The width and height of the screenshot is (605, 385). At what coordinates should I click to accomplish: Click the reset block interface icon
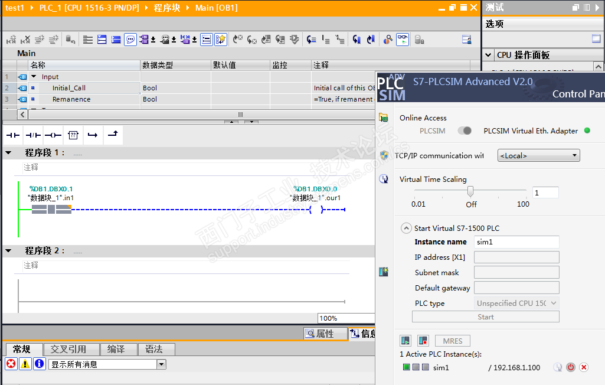click(70, 40)
